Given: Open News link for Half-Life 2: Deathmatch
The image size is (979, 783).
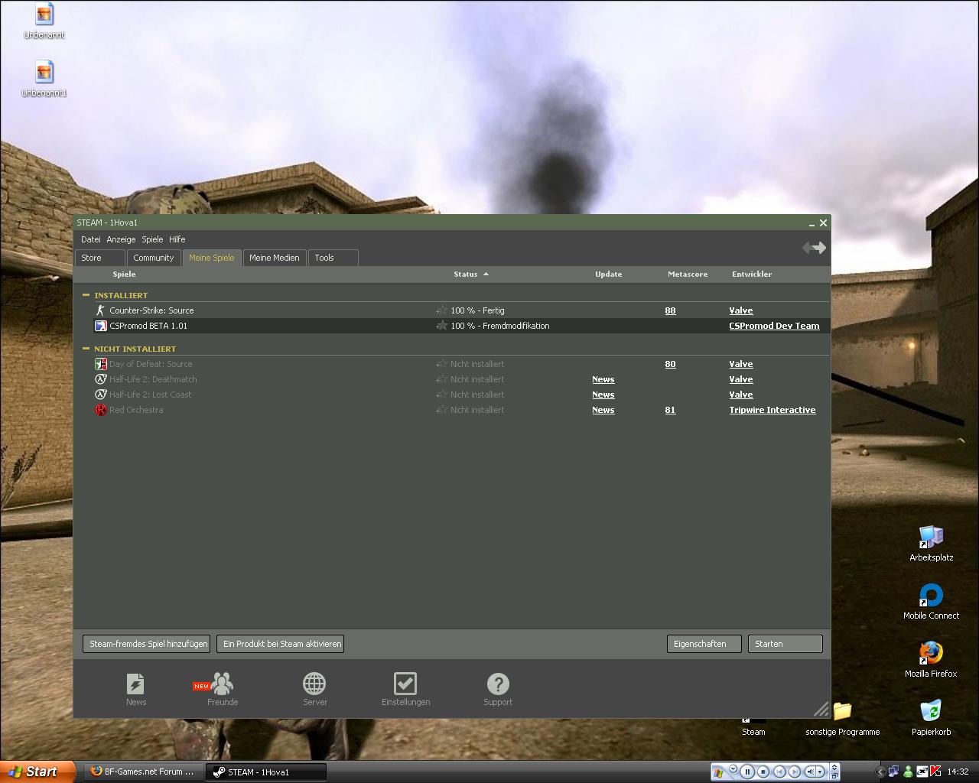Looking at the screenshot, I should (603, 379).
